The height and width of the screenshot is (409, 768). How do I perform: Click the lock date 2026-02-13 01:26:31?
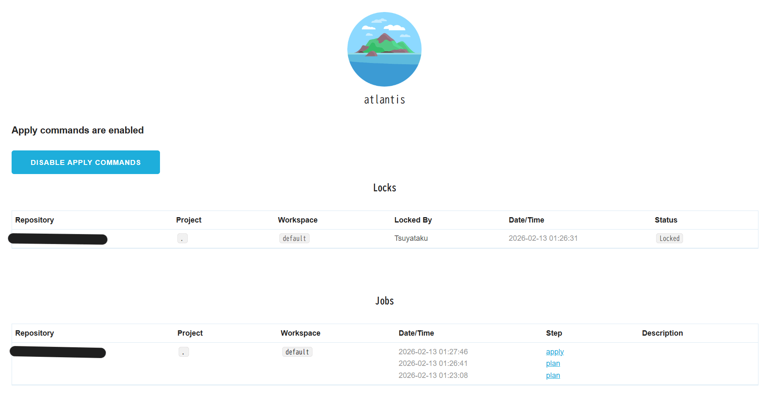pos(543,238)
